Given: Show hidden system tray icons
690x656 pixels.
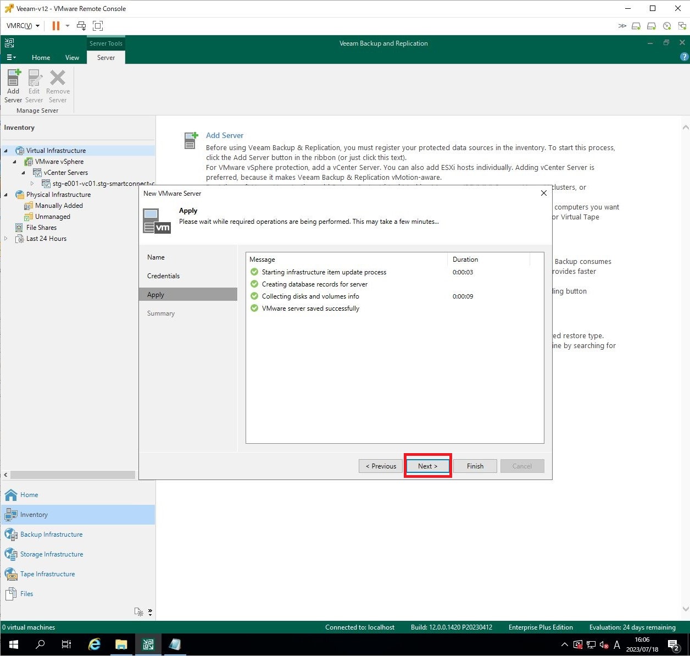Looking at the screenshot, I should [564, 644].
